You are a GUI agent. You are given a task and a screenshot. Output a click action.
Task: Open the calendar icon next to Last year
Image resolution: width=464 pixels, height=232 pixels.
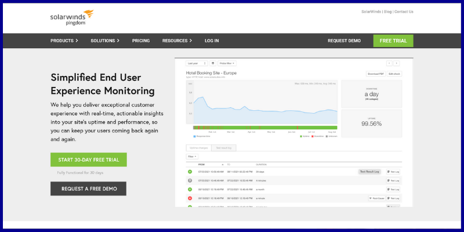(213, 63)
